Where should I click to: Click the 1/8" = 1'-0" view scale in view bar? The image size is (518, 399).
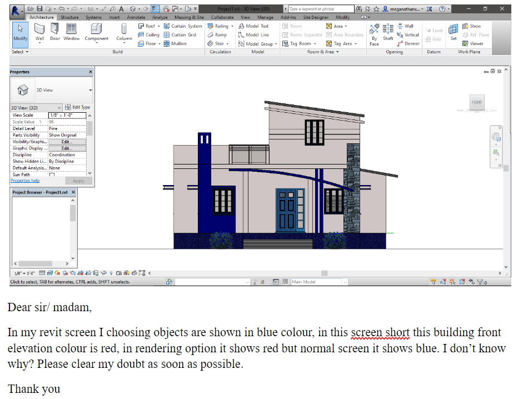pyautogui.click(x=24, y=273)
